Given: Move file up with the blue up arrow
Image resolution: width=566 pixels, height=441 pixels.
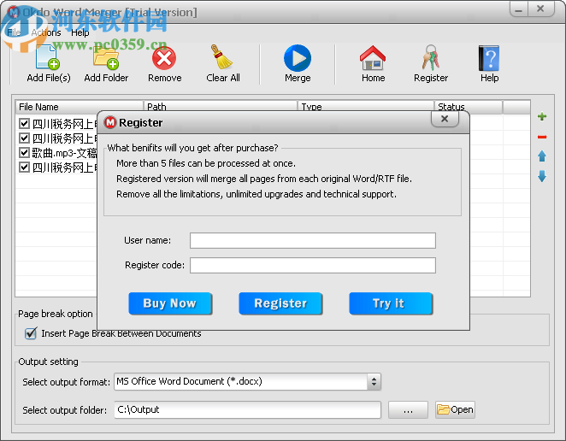Looking at the screenshot, I should [x=542, y=156].
